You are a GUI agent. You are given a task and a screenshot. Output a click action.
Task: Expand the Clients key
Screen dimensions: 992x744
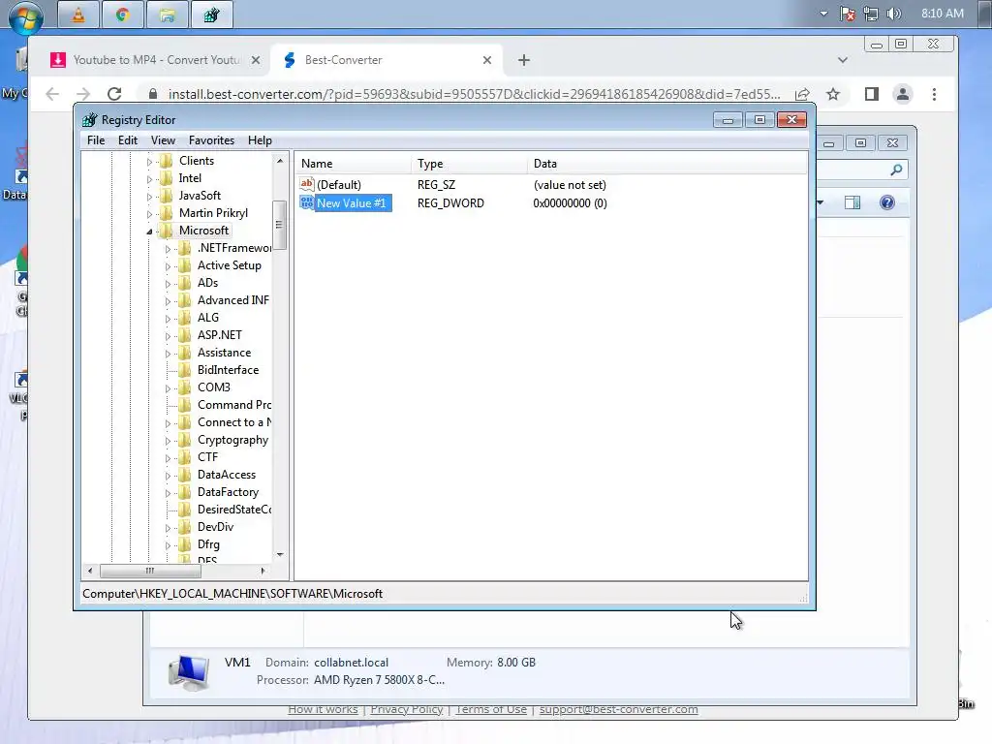(x=149, y=162)
